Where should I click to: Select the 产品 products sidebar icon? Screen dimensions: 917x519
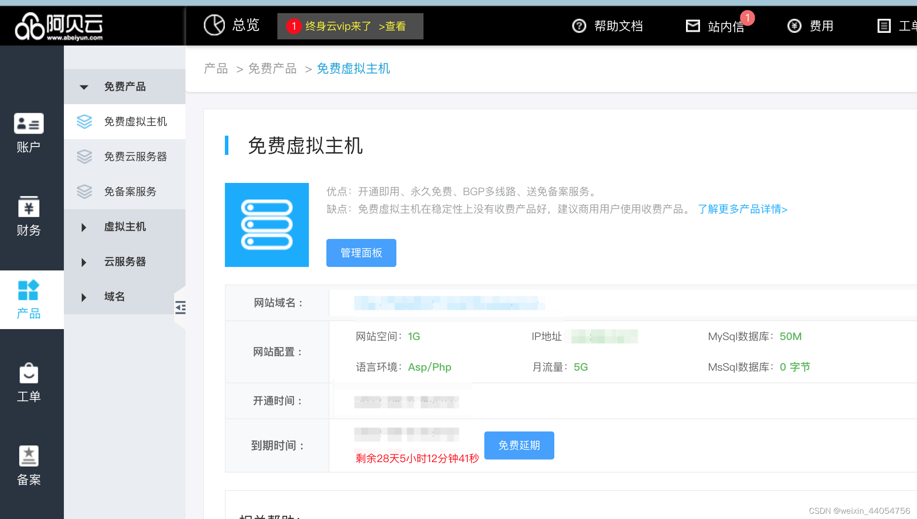click(x=29, y=291)
